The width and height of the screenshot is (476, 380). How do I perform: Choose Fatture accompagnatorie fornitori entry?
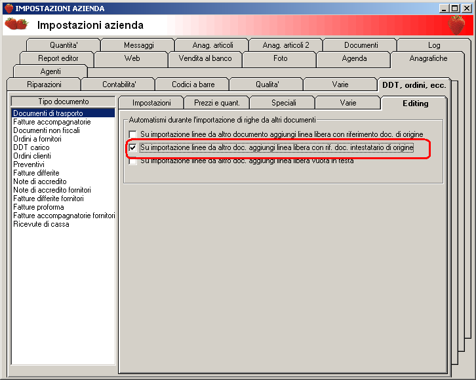[64, 216]
